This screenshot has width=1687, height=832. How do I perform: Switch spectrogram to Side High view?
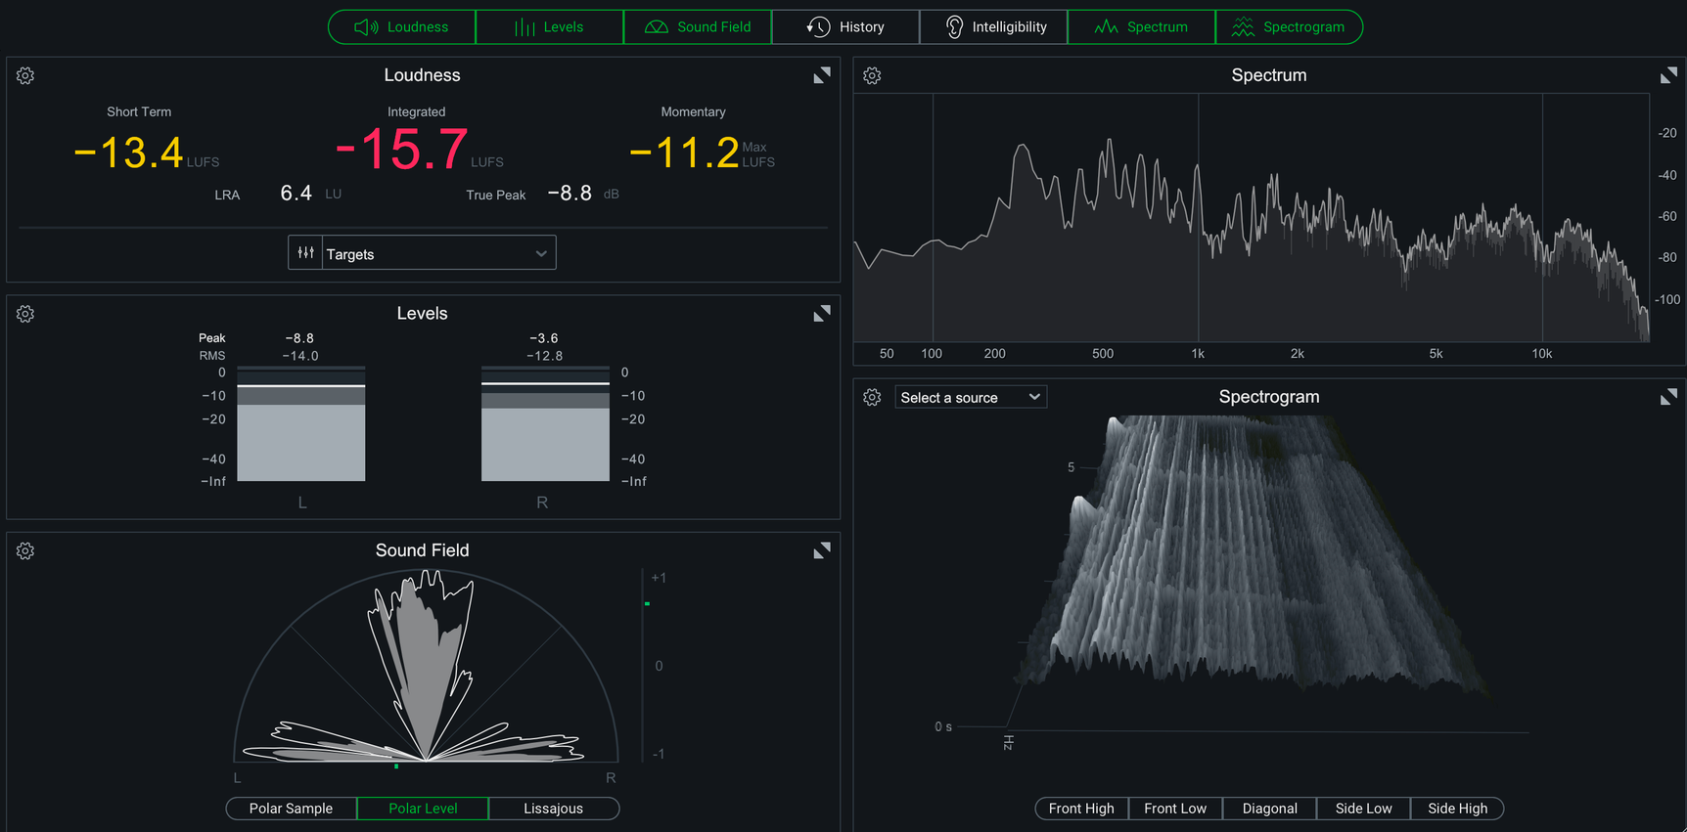pos(1457,809)
